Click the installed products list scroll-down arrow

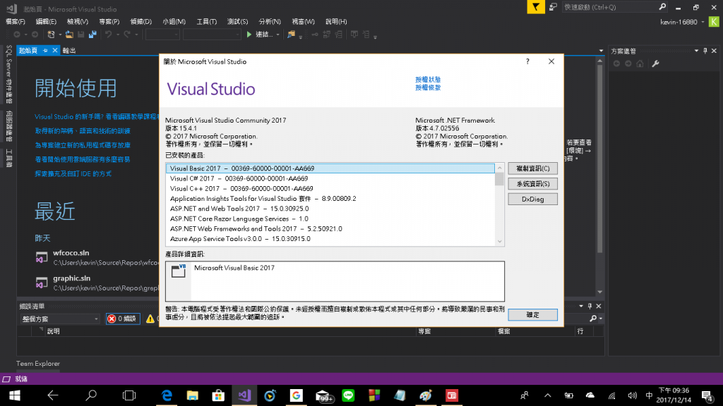tap(499, 241)
